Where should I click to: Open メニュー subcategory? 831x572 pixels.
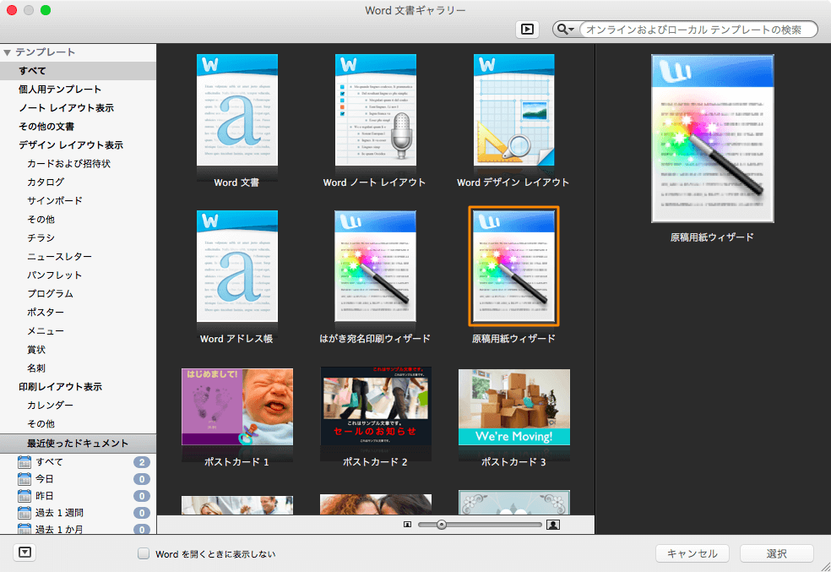[x=78, y=331]
